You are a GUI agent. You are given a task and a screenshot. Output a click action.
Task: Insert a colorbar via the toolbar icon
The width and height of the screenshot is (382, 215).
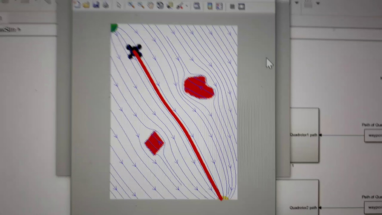coord(210,6)
